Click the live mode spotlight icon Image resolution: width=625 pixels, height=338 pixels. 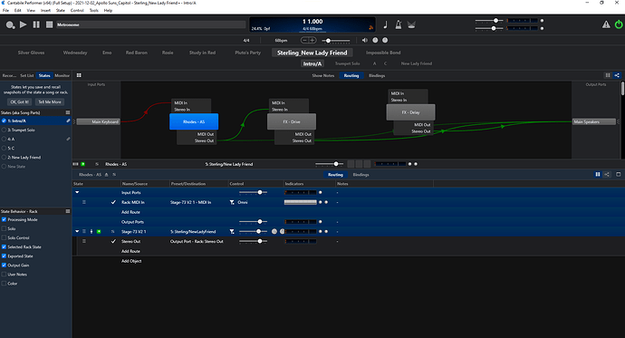(411, 24)
